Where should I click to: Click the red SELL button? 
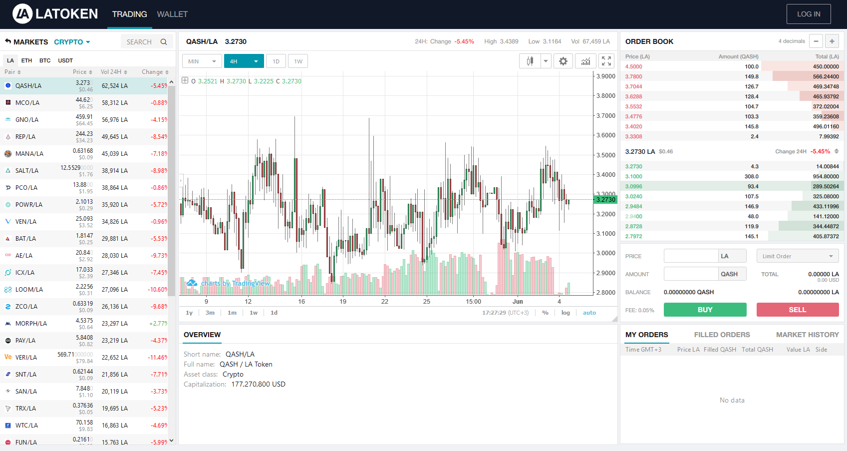tap(798, 310)
